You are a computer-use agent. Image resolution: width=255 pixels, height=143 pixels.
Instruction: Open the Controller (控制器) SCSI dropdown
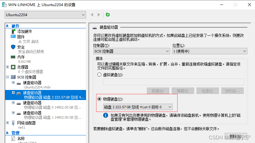tap(132, 51)
